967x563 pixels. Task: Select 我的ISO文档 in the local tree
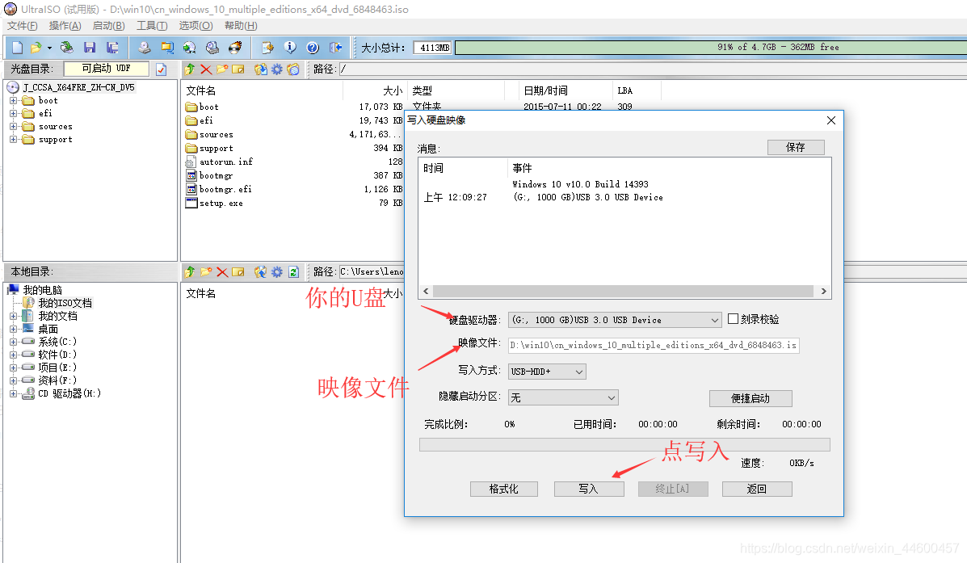(65, 303)
